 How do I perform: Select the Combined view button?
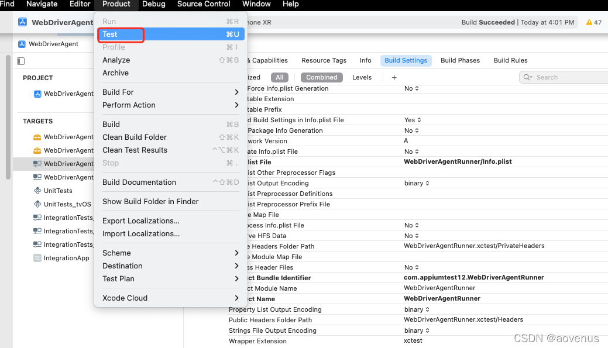[321, 78]
